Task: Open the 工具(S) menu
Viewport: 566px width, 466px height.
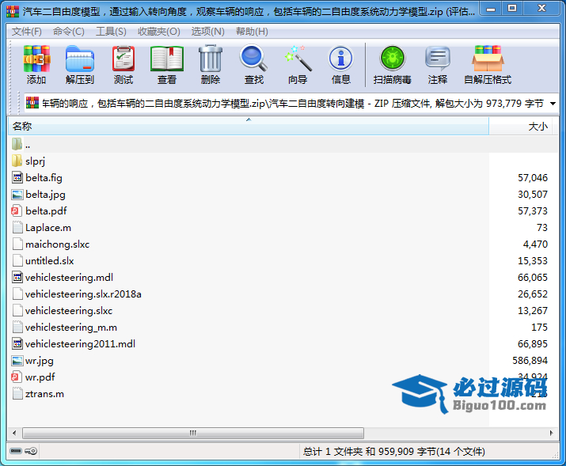Action: tap(111, 32)
